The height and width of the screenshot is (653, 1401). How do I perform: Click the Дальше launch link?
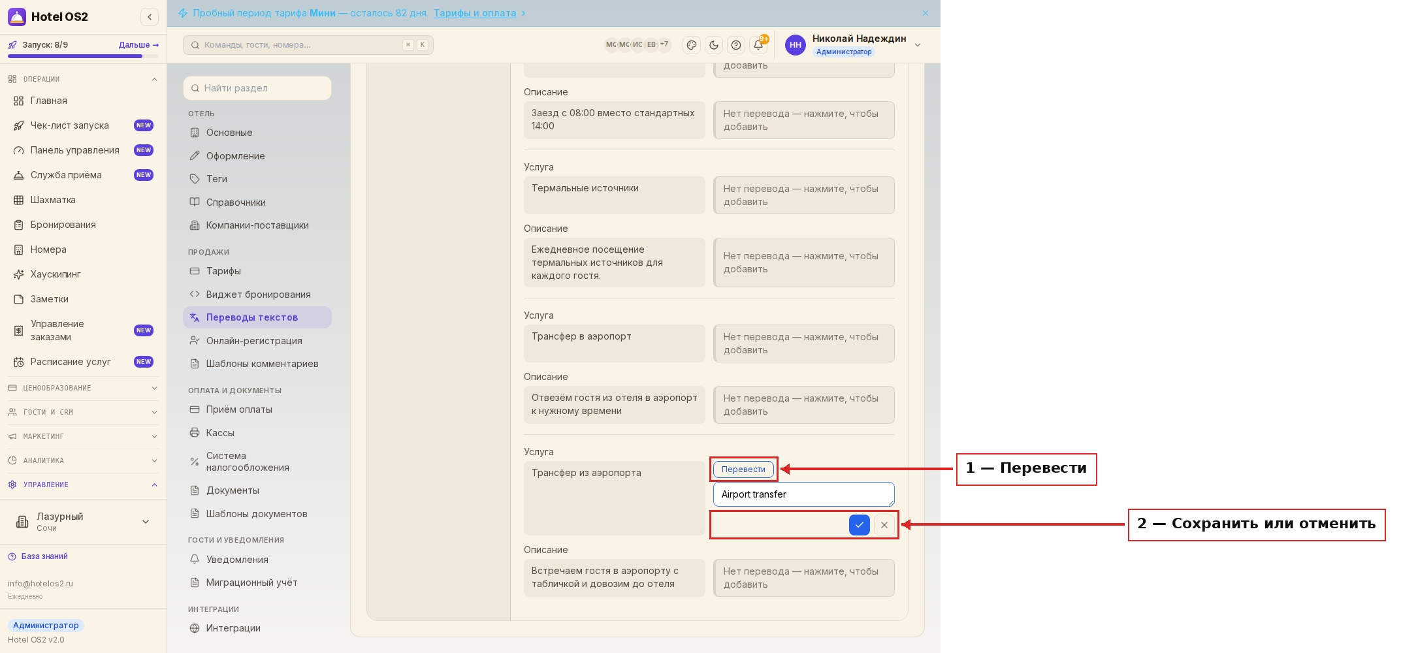pyautogui.click(x=138, y=45)
